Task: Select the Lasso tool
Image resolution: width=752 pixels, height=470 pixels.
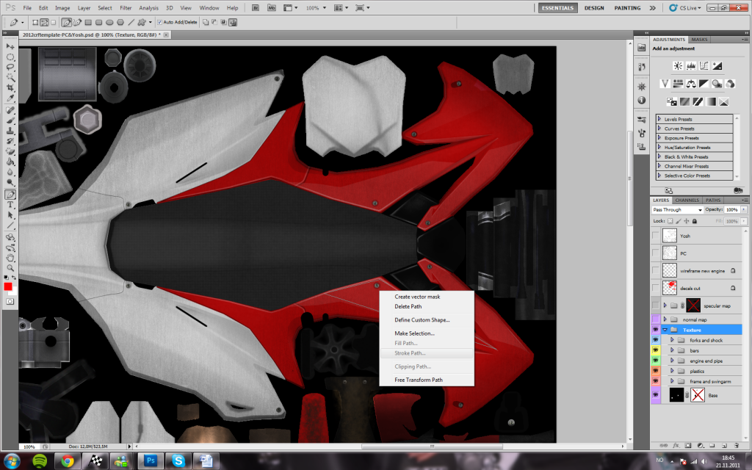Action: click(x=10, y=67)
